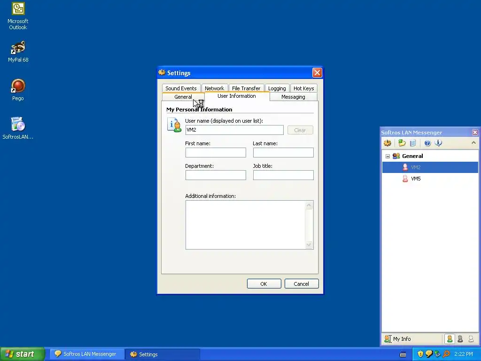Click the 2:22 PM system clock
The width and height of the screenshot is (481, 361).
(464, 354)
